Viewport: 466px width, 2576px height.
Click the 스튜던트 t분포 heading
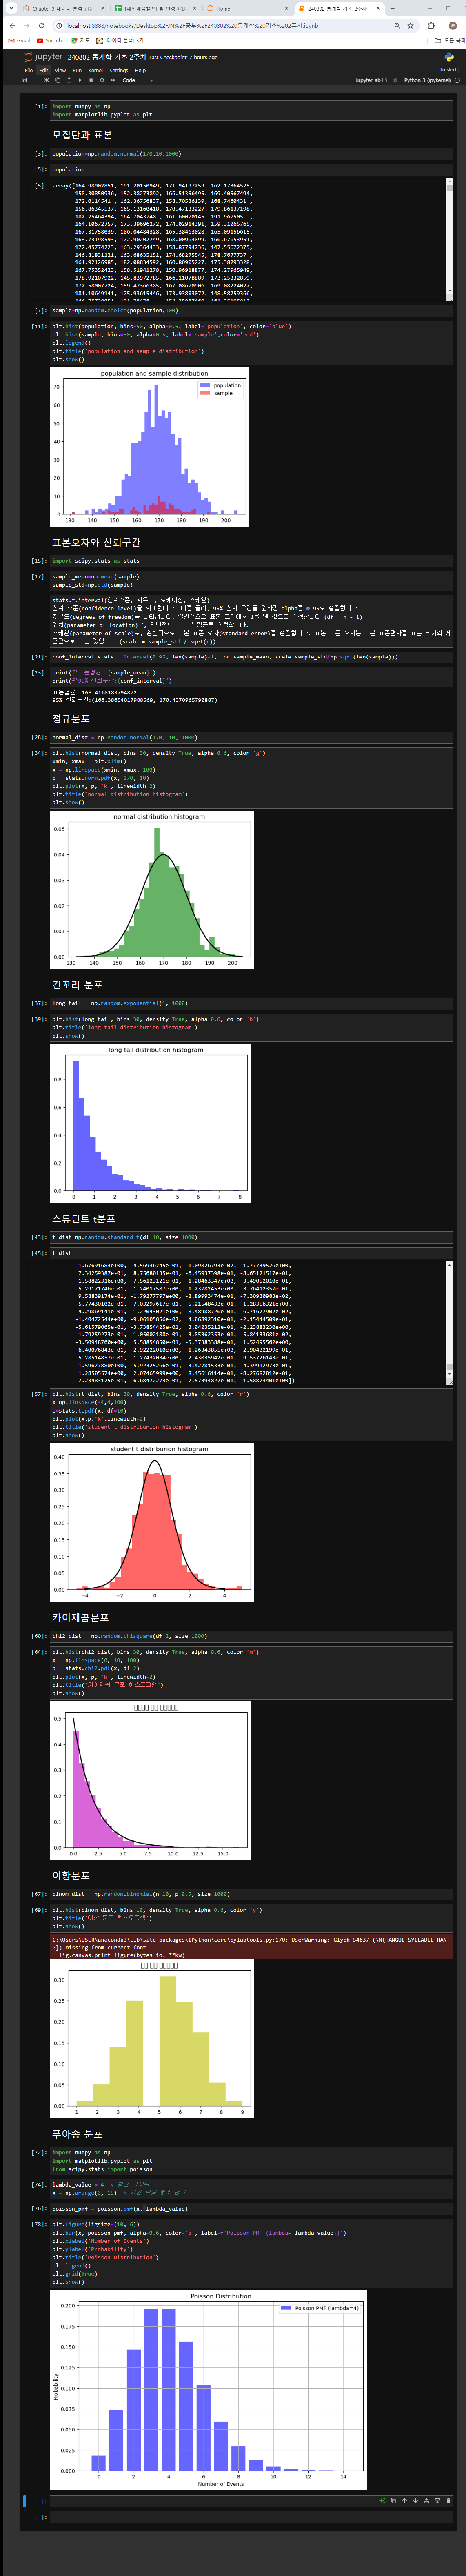pos(84,1219)
